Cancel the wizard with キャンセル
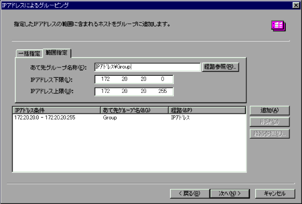The height and width of the screenshot is (204, 302). (275, 194)
